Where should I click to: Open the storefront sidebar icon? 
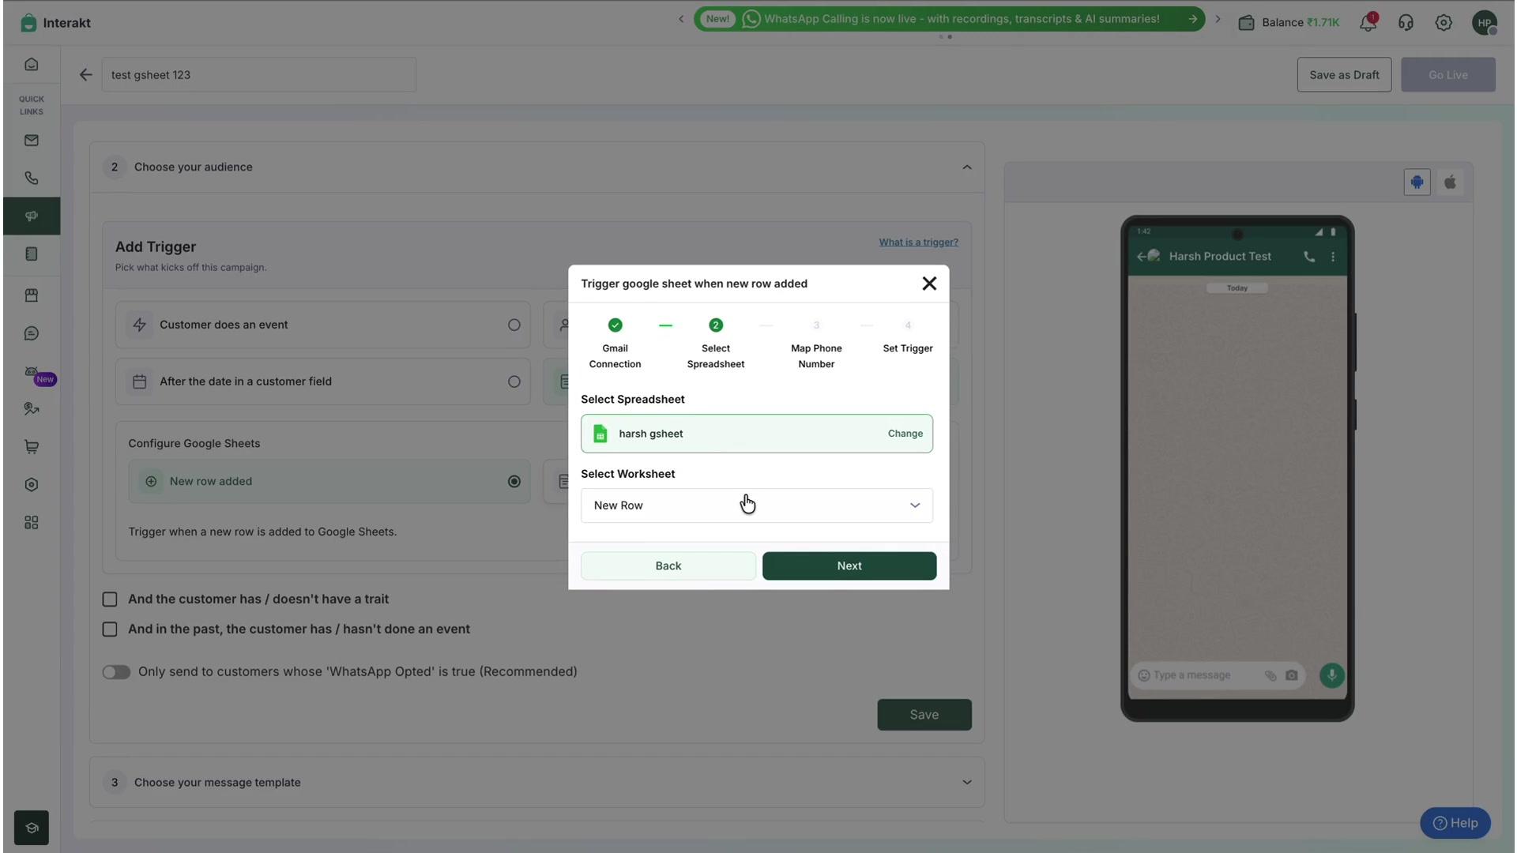[x=32, y=295]
